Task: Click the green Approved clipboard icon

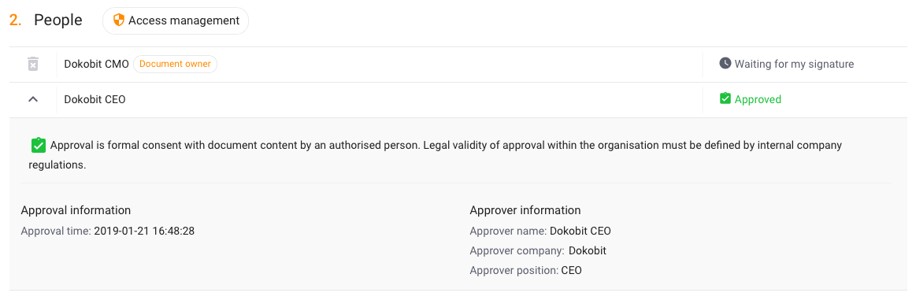Action: (725, 98)
